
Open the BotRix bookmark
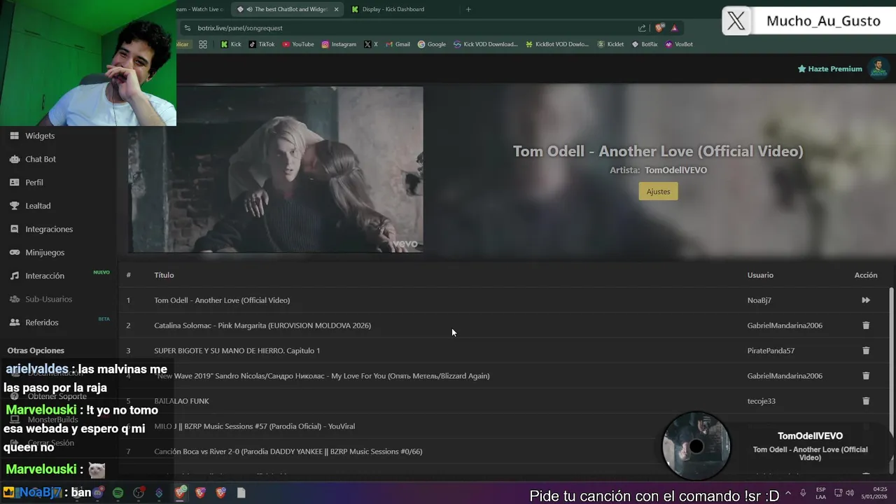coord(645,44)
